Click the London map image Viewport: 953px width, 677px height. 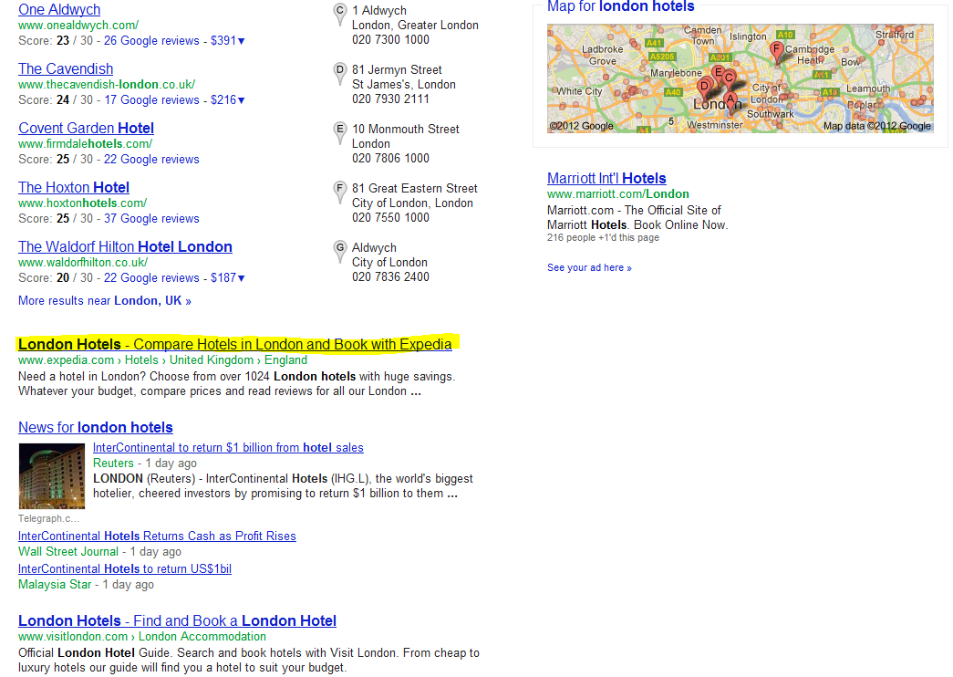741,78
